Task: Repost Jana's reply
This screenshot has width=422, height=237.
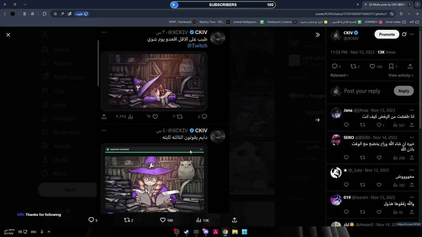Action: point(363,125)
